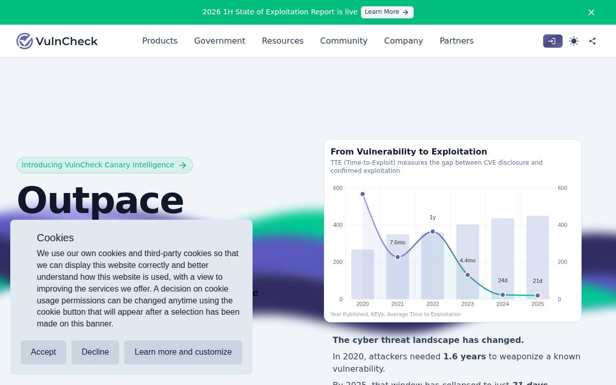Click the VulnCheck logo

(57, 41)
